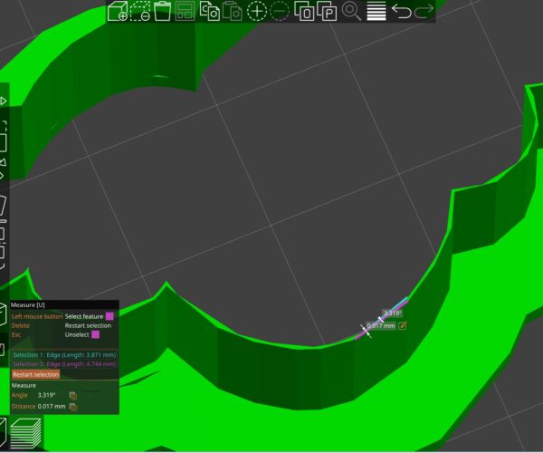Screen dimensions: 543x453
Task: Copy the Angle value to clipboard
Action: point(73,395)
